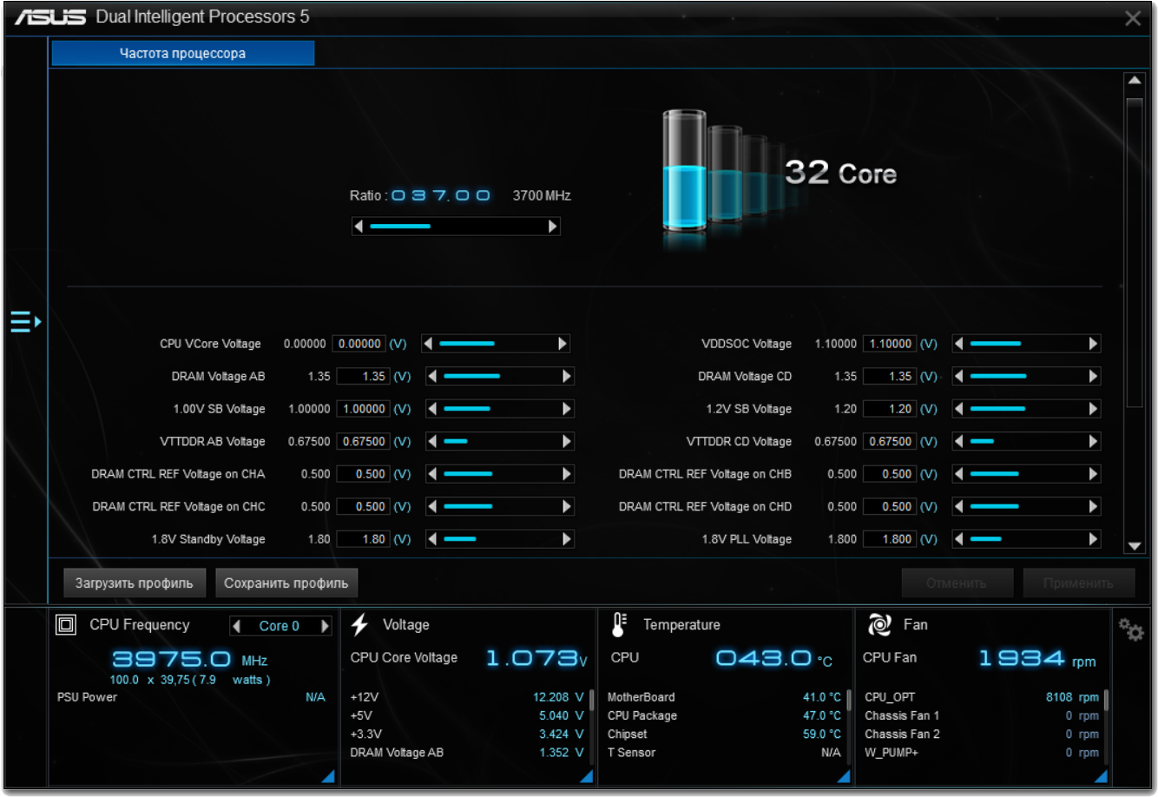Click the Сохранить профиль button
Viewport: 1158px width, 797px height.
click(286, 583)
